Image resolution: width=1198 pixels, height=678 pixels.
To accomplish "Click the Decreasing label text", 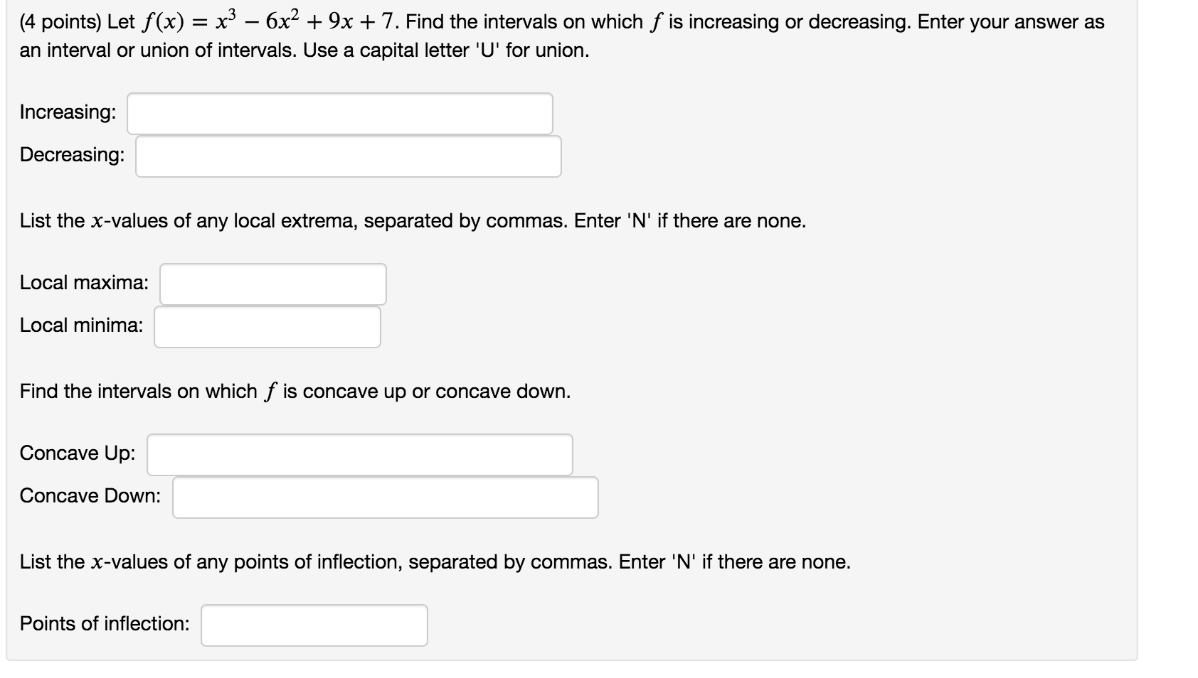I will [x=71, y=156].
